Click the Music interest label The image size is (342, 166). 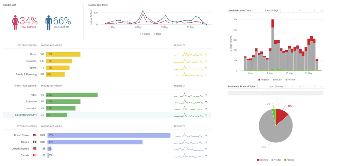33,54
